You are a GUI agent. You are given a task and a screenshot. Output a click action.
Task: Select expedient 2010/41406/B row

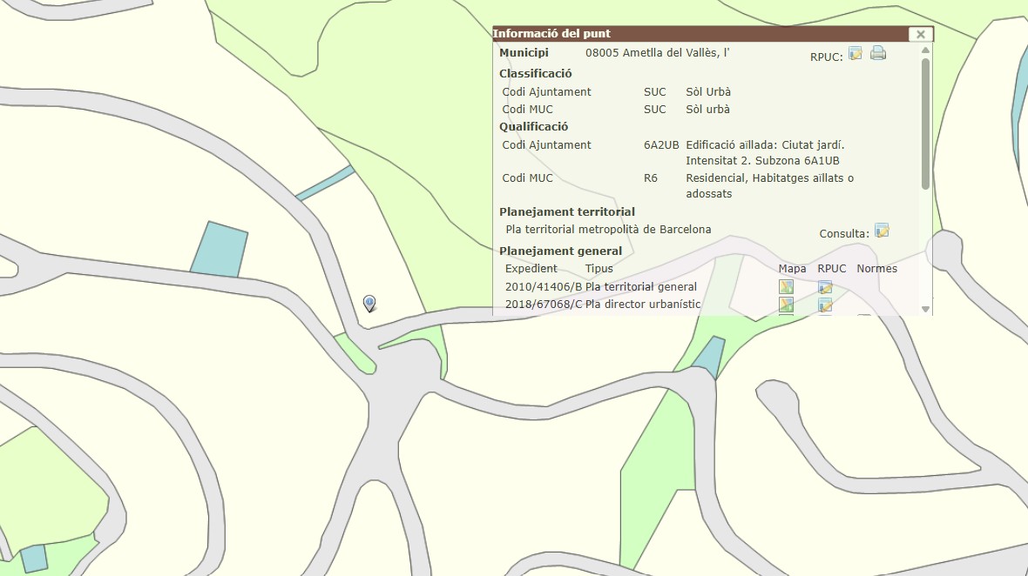(x=543, y=287)
